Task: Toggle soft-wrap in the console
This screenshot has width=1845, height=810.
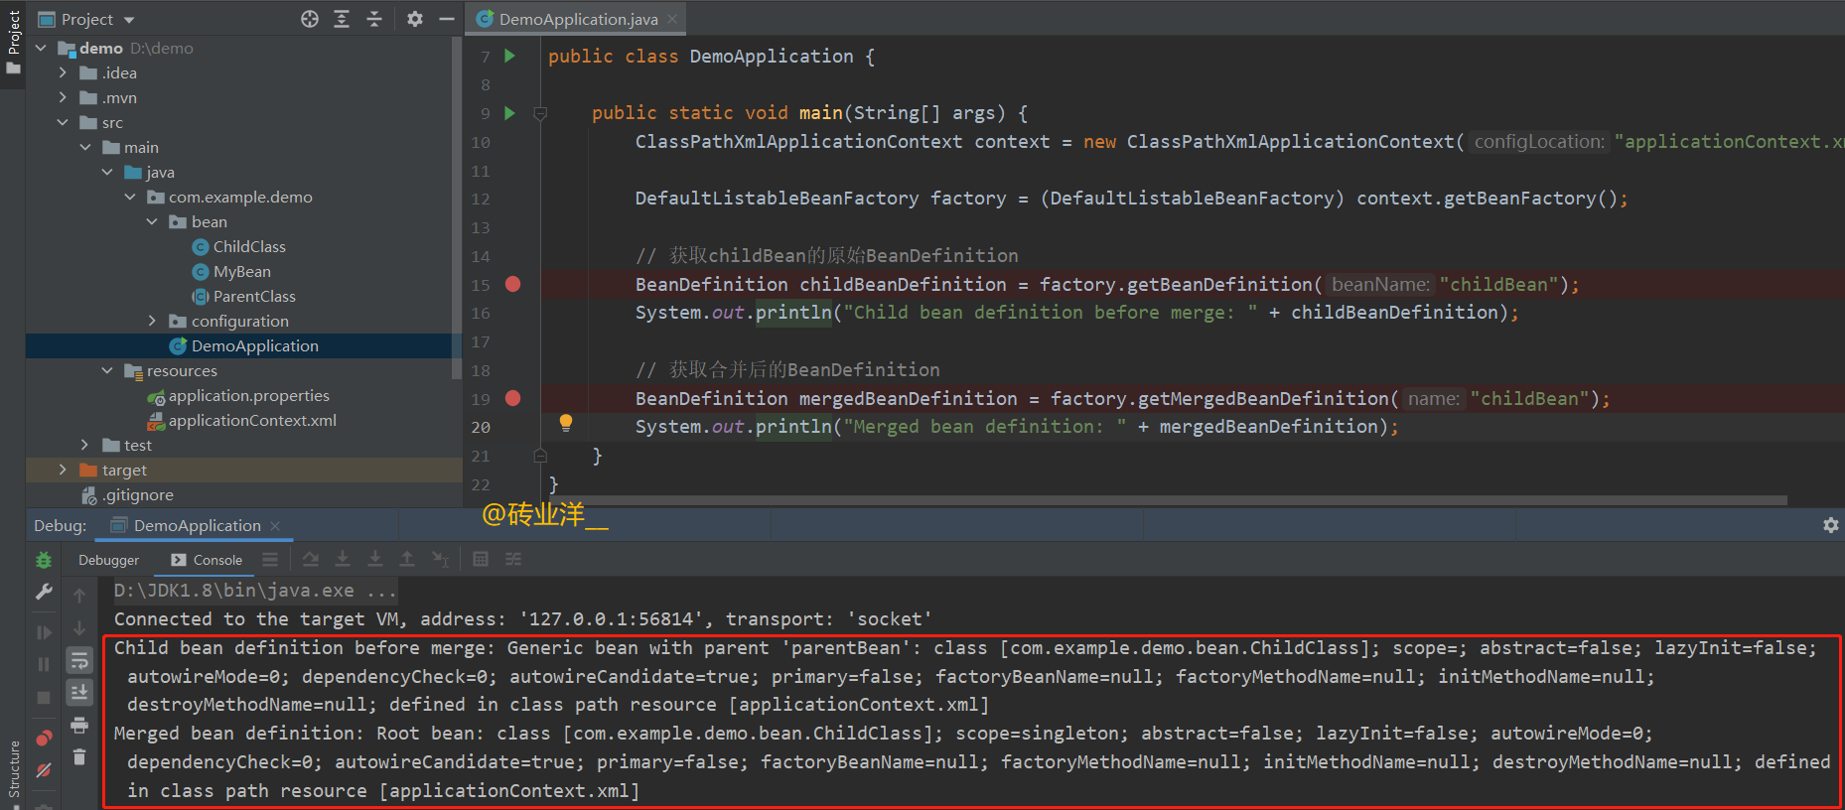Action: coord(79,660)
